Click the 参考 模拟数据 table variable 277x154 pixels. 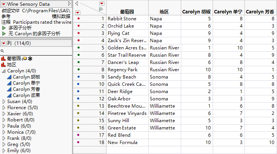coord(36,16)
